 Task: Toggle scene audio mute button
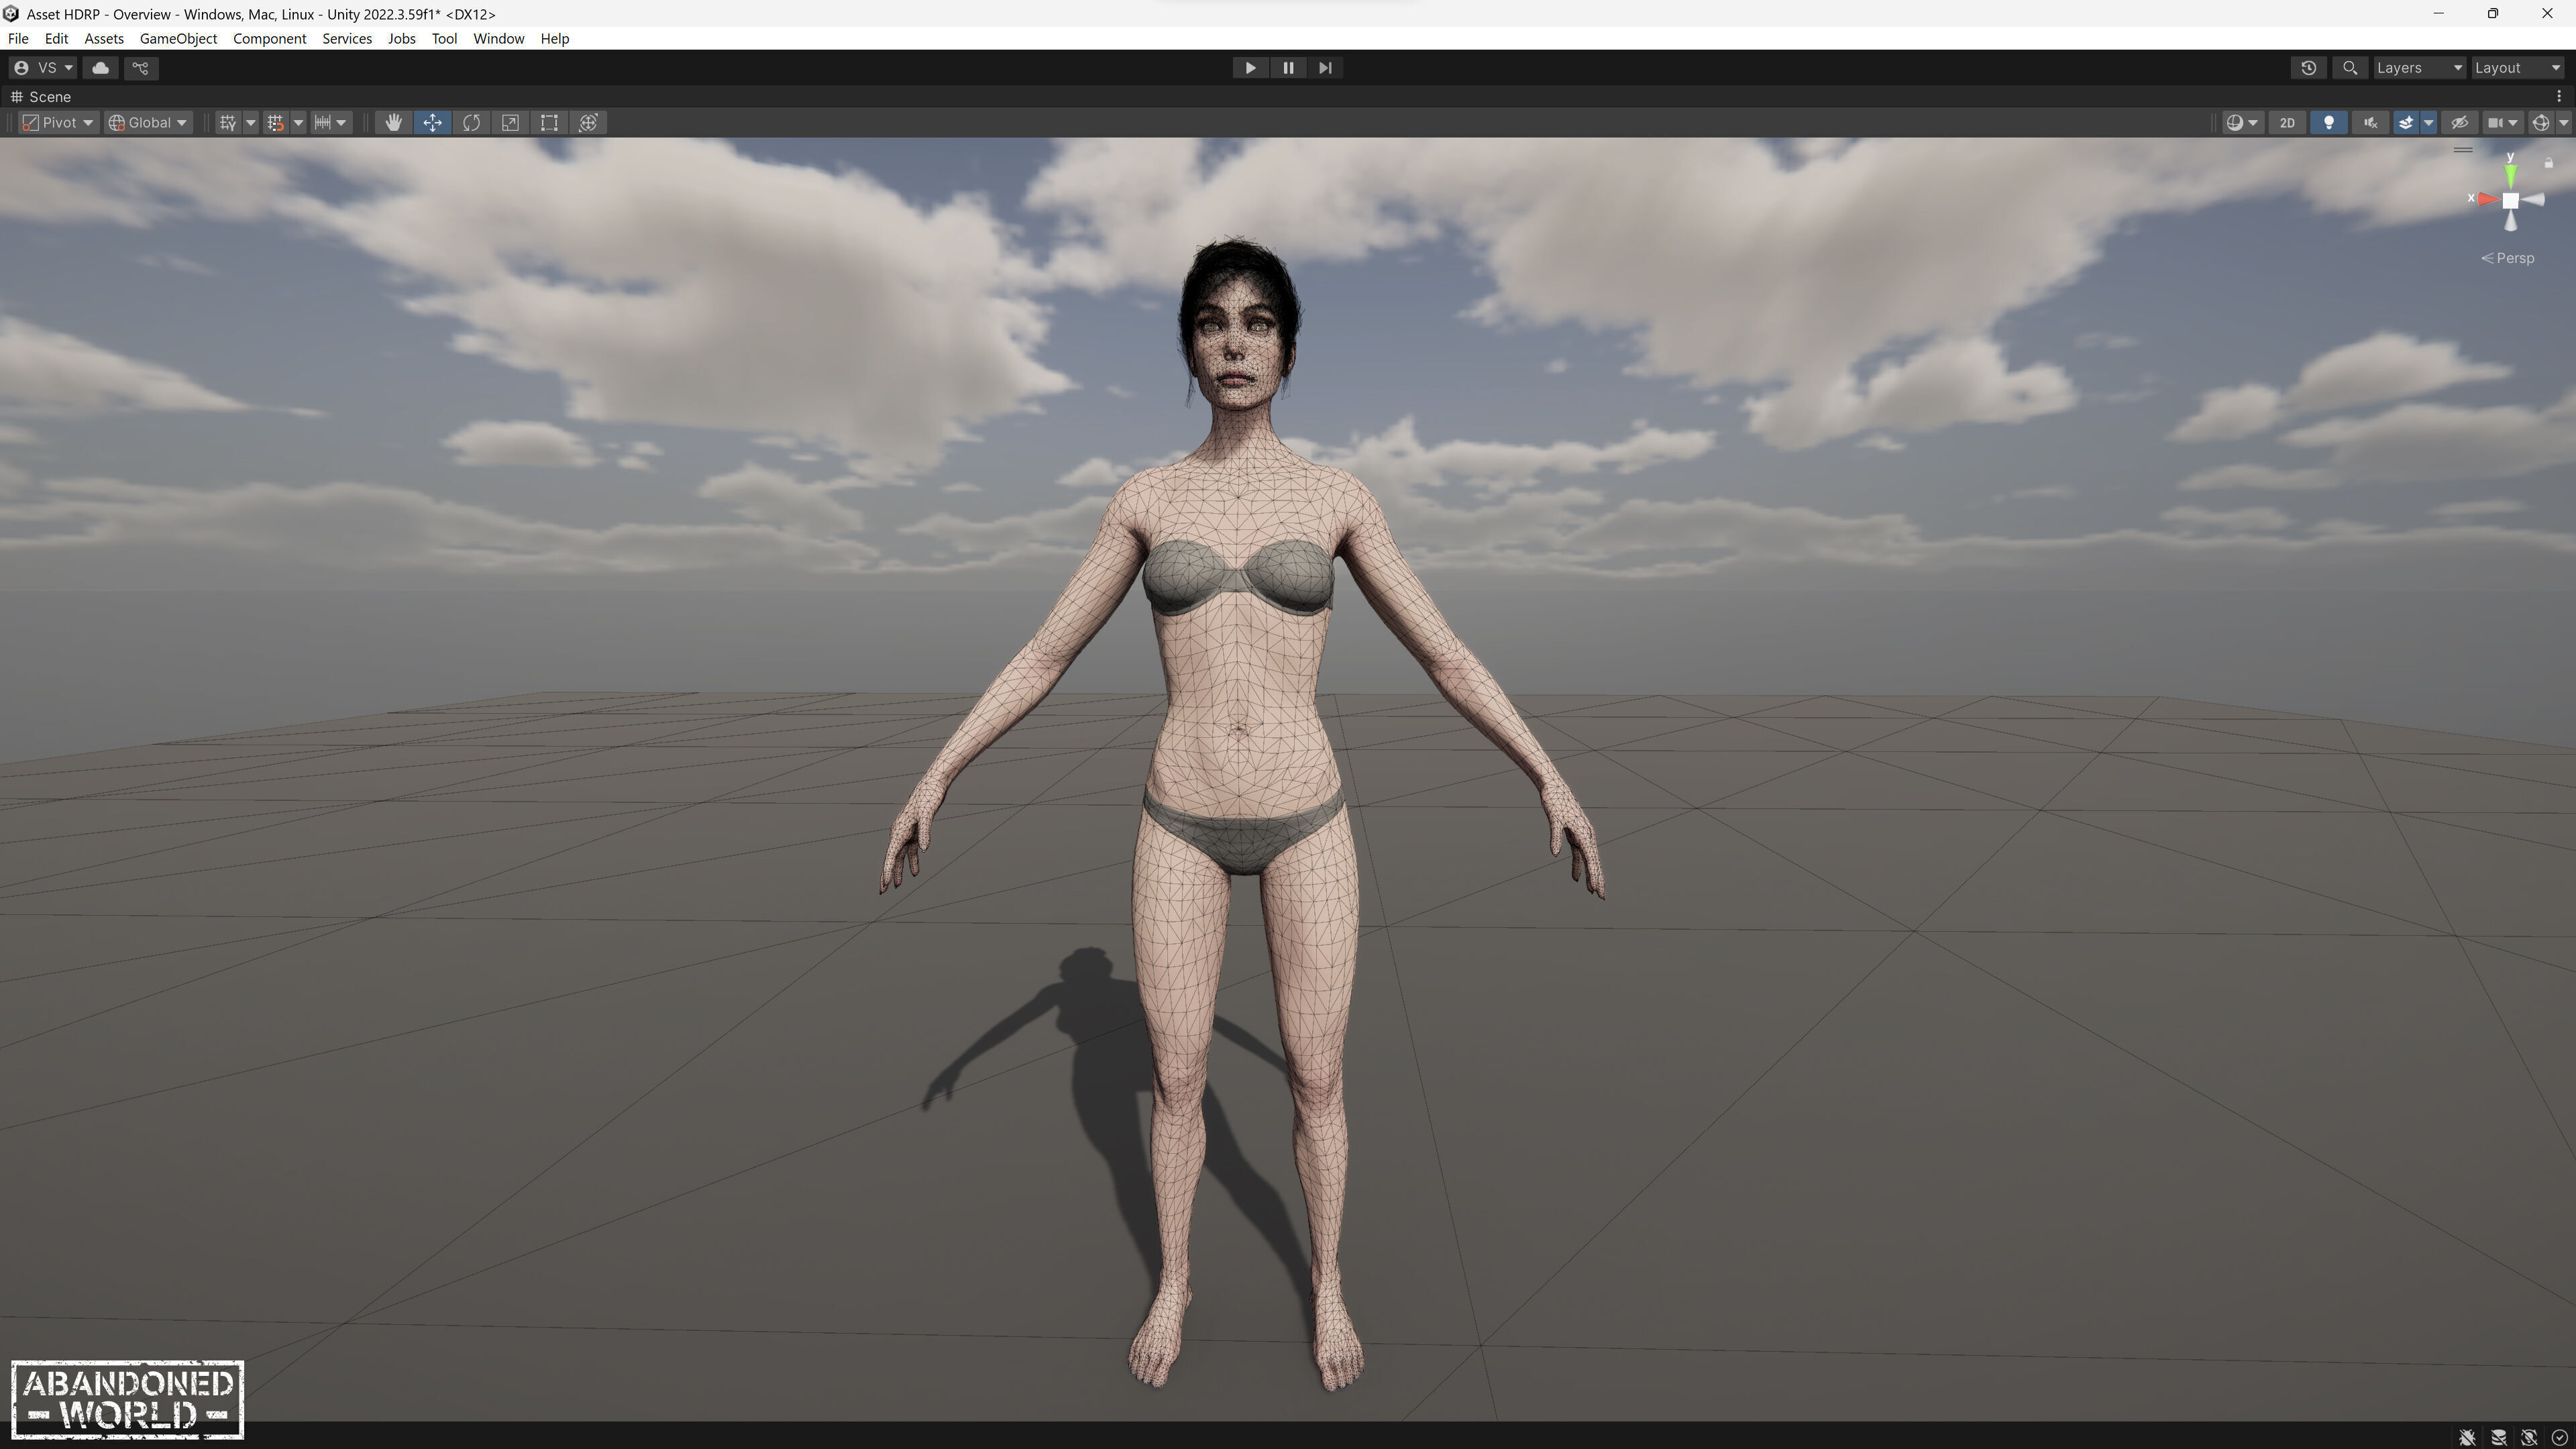(x=2369, y=122)
